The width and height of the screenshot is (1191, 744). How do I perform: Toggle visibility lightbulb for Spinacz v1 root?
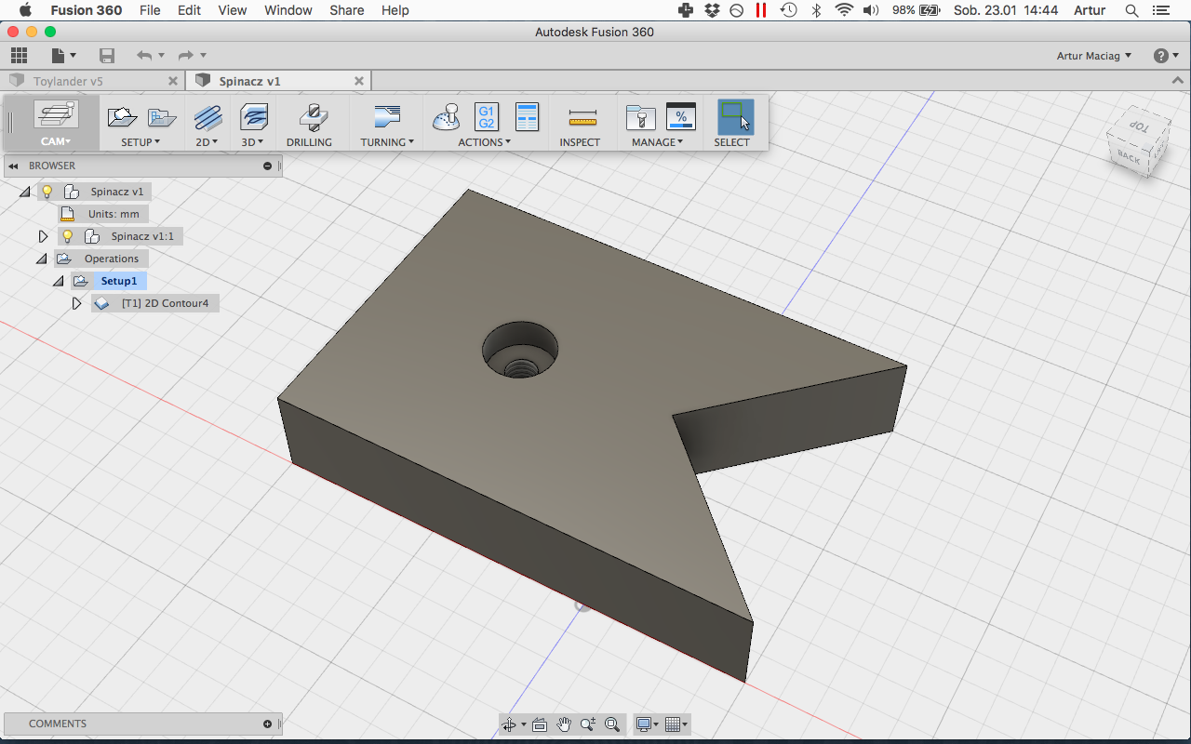47,192
